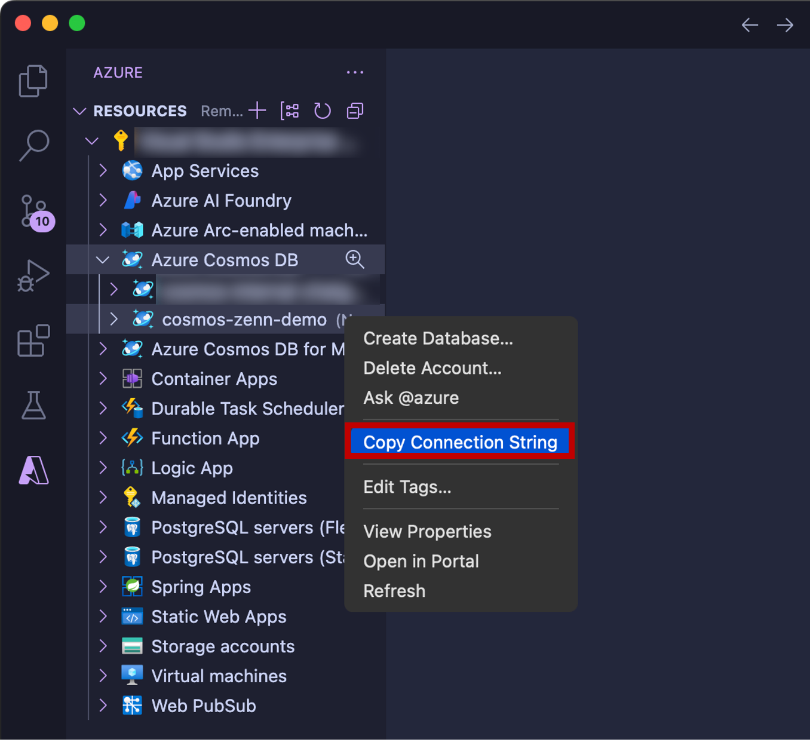810x742 pixels.
Task: Click the App Services globe icon
Action: pyautogui.click(x=132, y=171)
